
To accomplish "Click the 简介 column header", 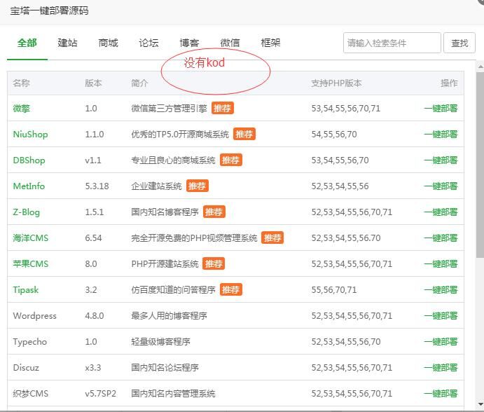I will coord(140,83).
